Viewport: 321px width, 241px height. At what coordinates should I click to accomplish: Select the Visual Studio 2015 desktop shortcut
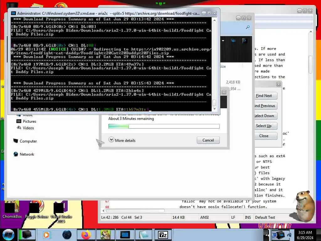point(61,212)
